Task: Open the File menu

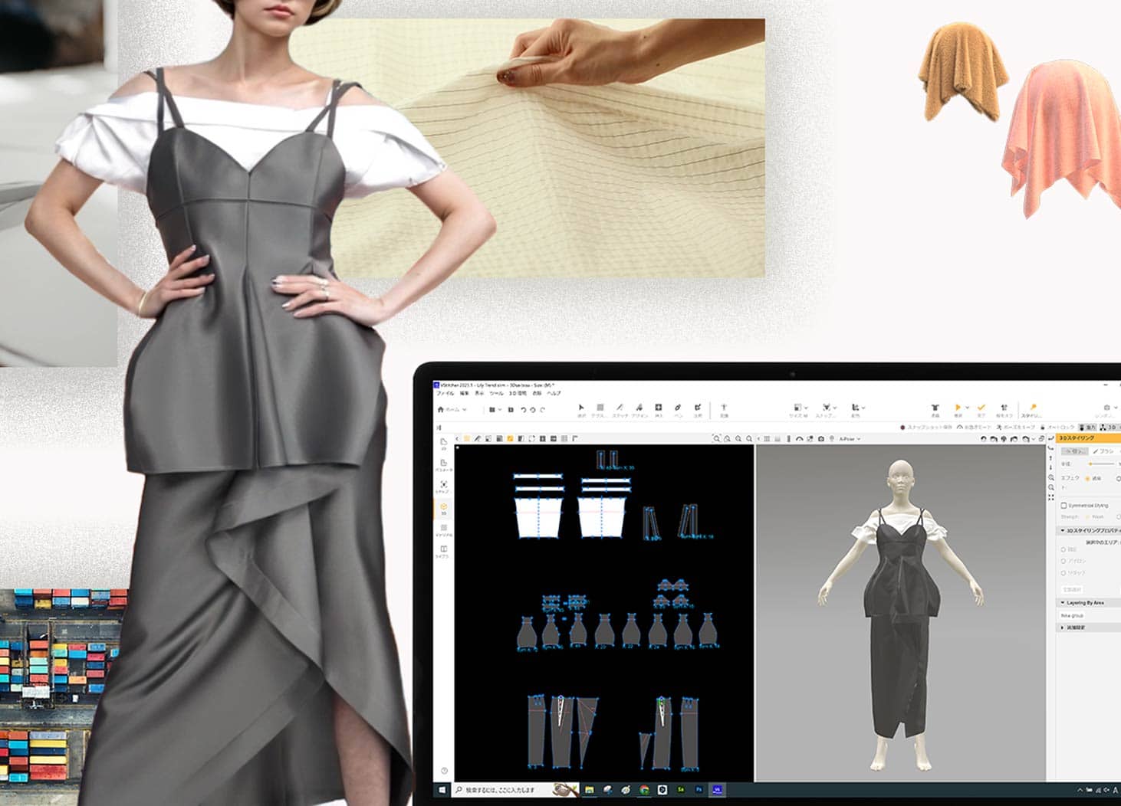Action: tap(445, 393)
